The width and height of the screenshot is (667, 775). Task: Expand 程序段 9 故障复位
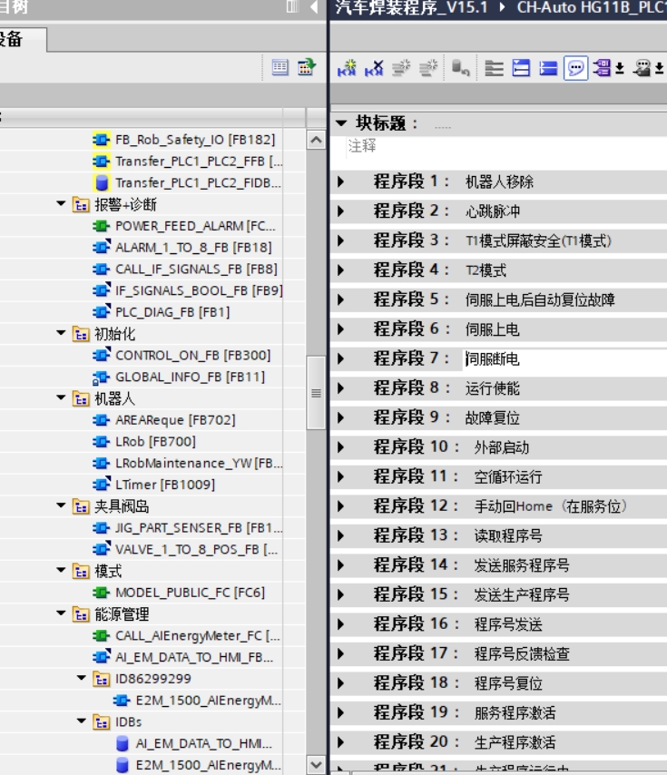(x=341, y=417)
